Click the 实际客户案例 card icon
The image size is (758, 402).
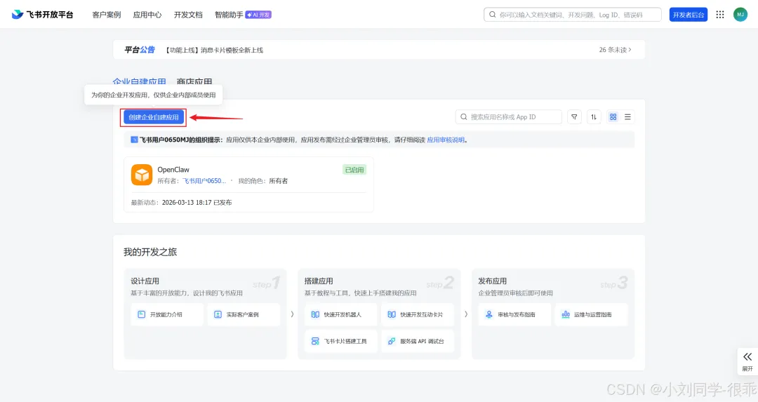[218, 314]
